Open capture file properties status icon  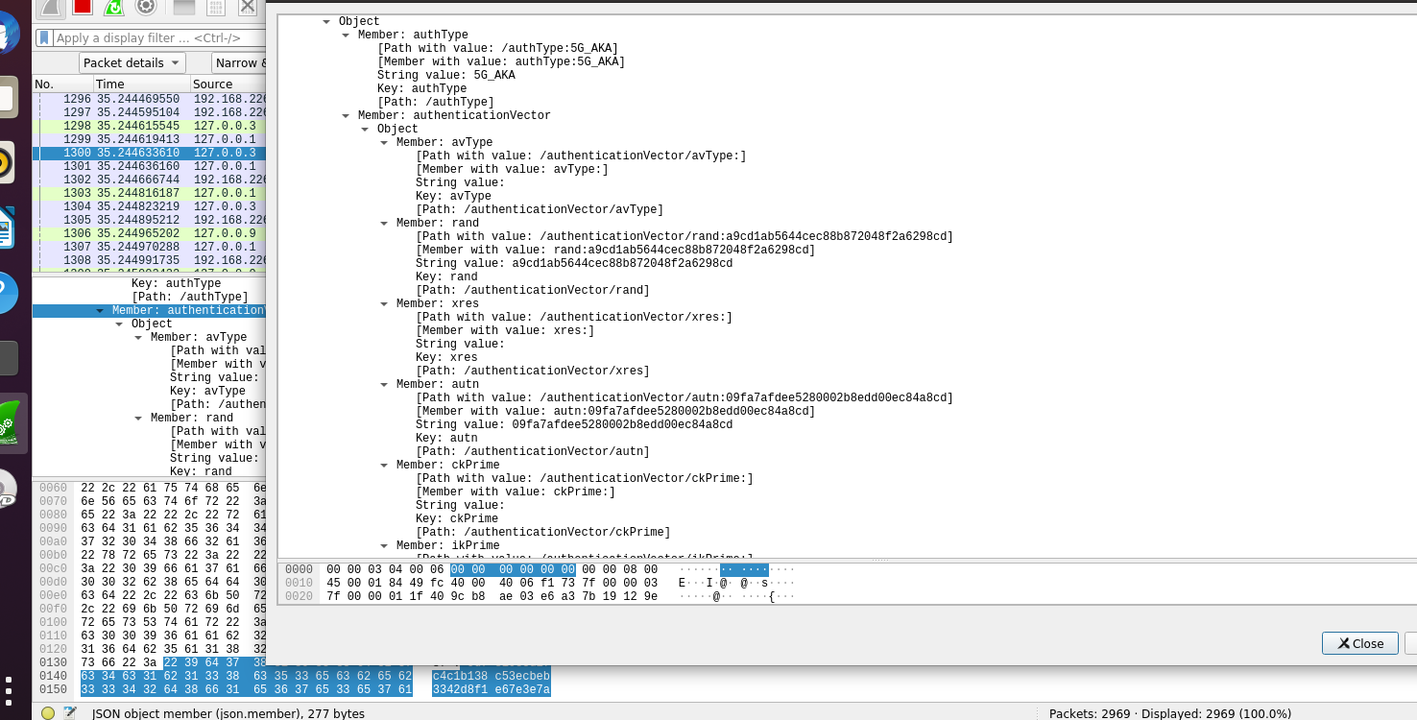click(70, 713)
